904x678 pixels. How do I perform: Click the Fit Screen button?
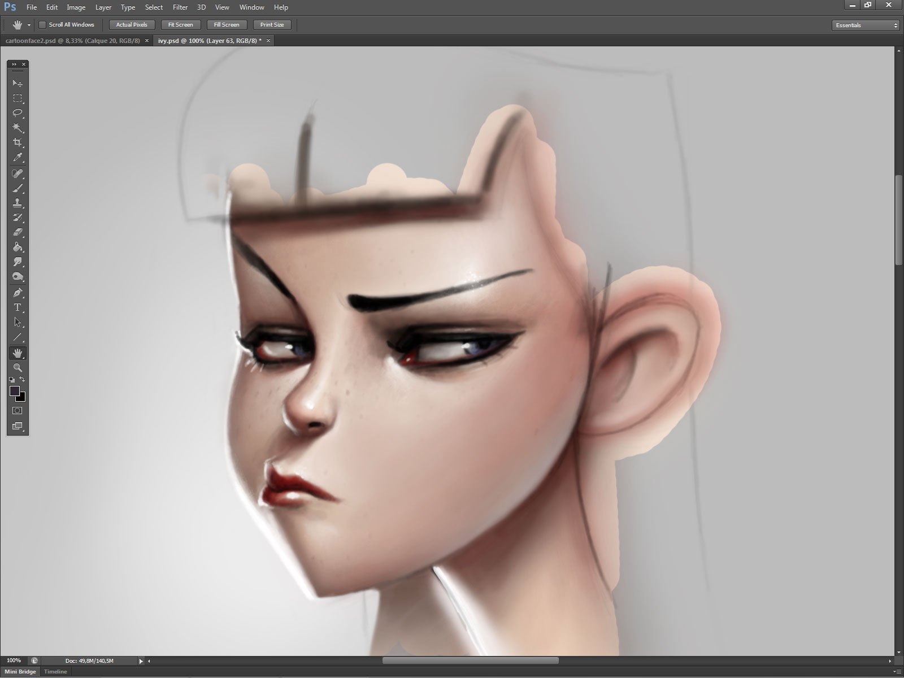180,24
